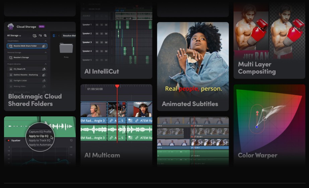
Task: Click multicam grid icon on ATEM Ra audio clip
Action: coord(130,138)
